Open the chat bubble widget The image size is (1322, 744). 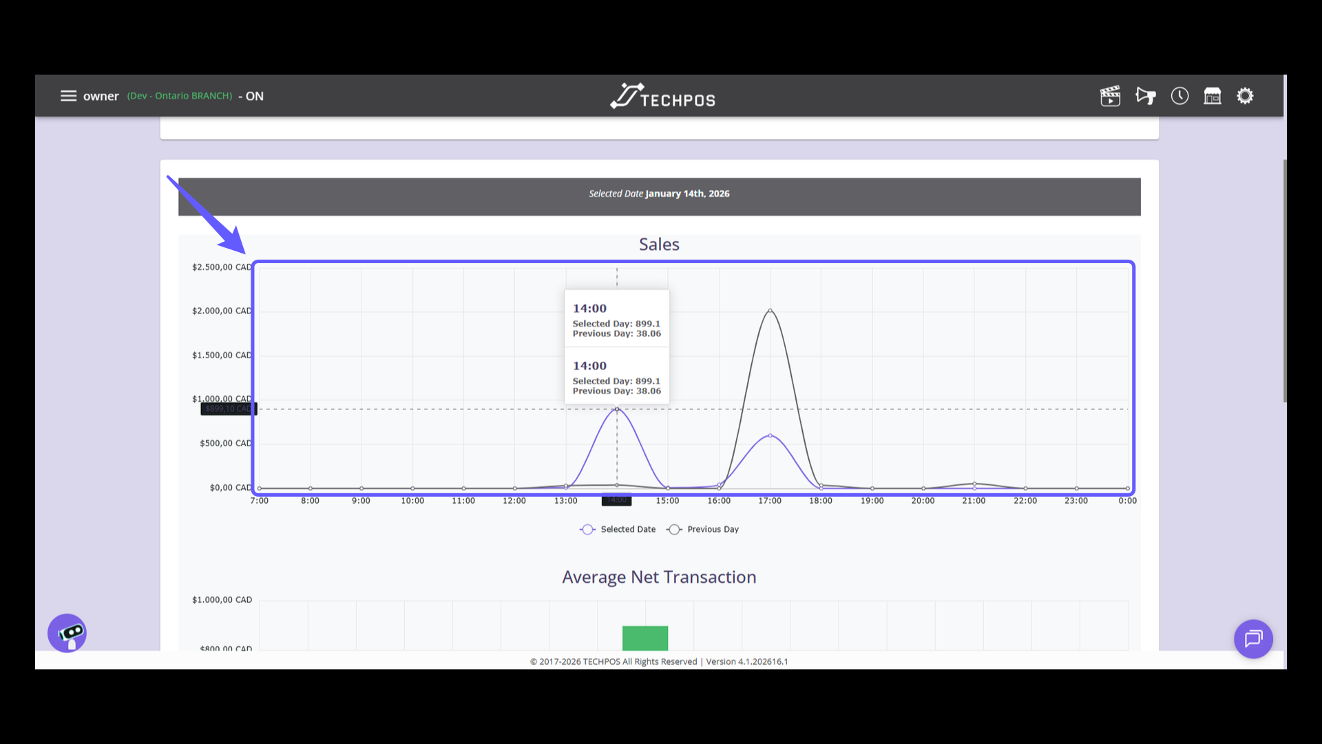[1253, 639]
